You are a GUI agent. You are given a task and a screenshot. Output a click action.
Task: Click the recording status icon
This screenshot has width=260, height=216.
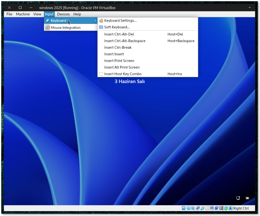216,208
